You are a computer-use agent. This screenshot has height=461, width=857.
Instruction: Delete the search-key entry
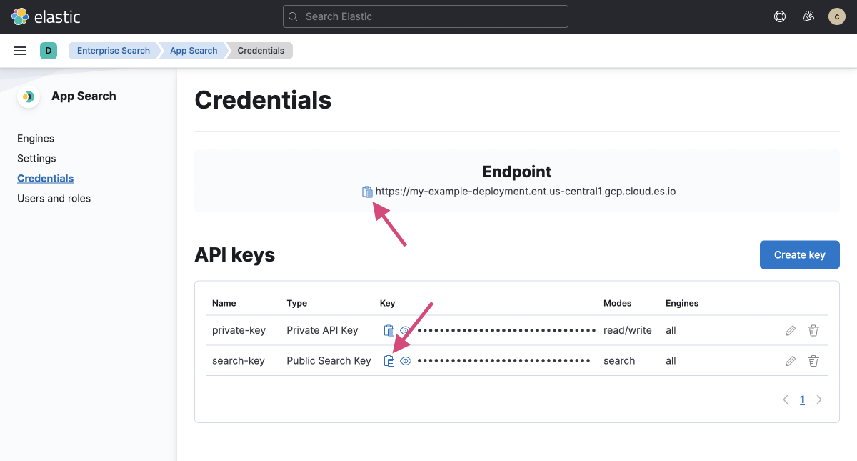[x=813, y=361]
